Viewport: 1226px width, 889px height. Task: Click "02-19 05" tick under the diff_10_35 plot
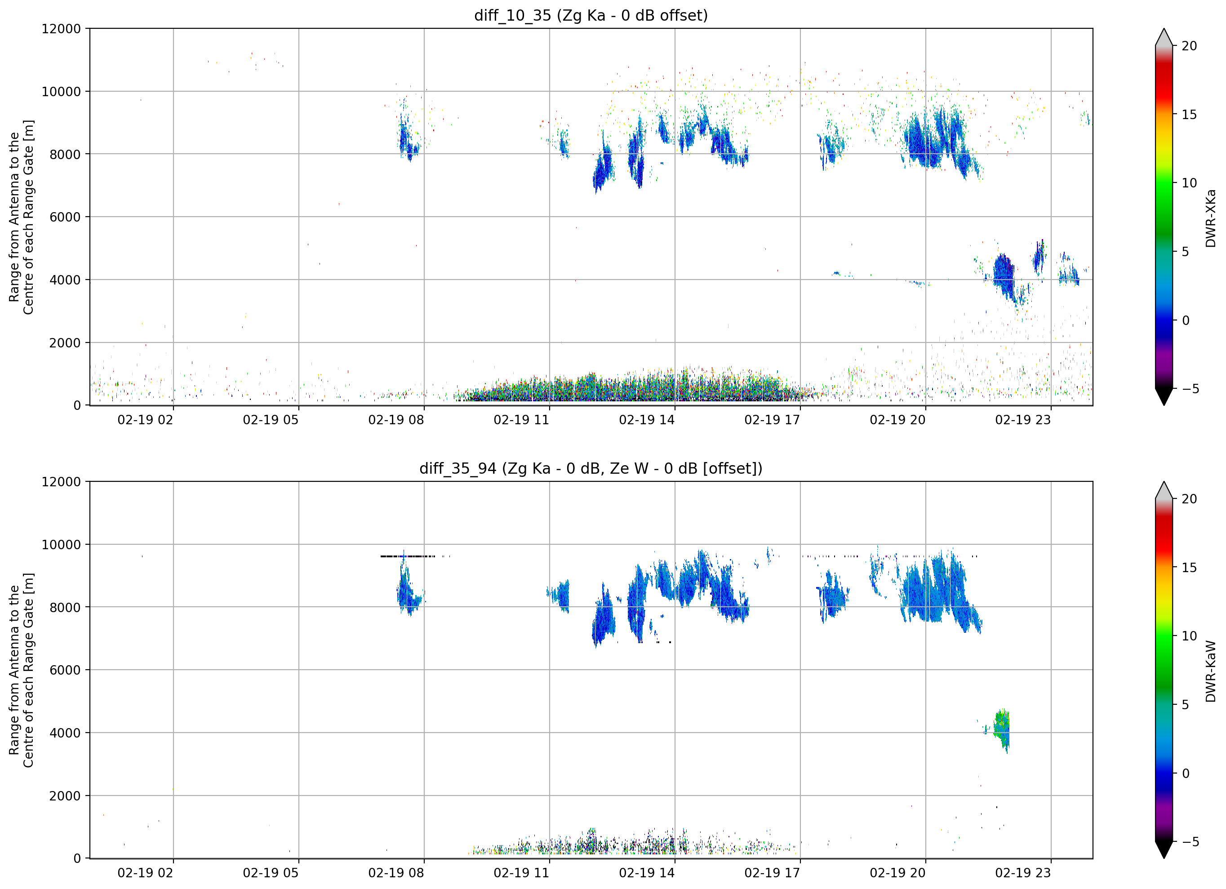click(x=271, y=420)
